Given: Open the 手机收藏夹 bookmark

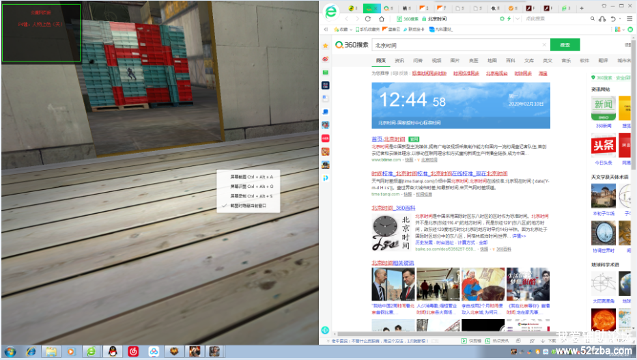Looking at the screenshot, I should coord(367,29).
